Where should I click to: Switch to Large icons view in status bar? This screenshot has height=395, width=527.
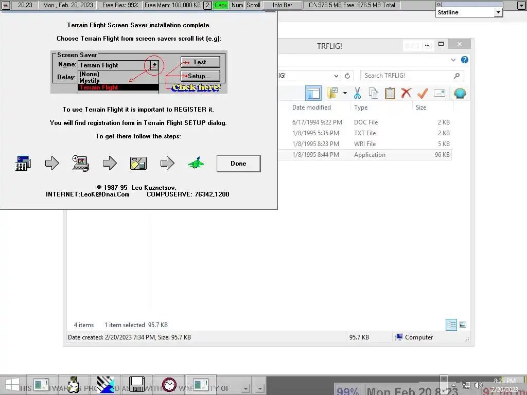463,325
